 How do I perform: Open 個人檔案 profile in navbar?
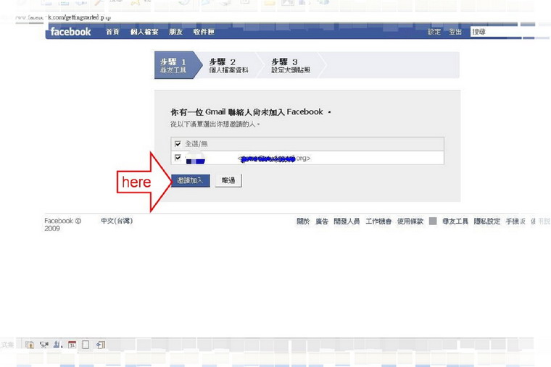pyautogui.click(x=144, y=32)
